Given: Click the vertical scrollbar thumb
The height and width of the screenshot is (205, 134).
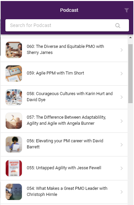Looking at the screenshot, I should pyautogui.click(x=130, y=74).
